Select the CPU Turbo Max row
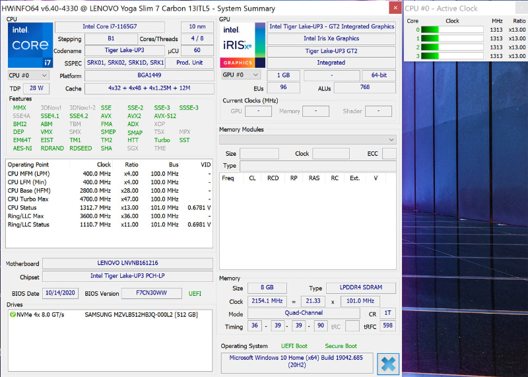Image resolution: width=528 pixels, height=377 pixels. point(109,199)
